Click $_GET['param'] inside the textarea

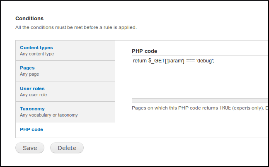(166, 61)
